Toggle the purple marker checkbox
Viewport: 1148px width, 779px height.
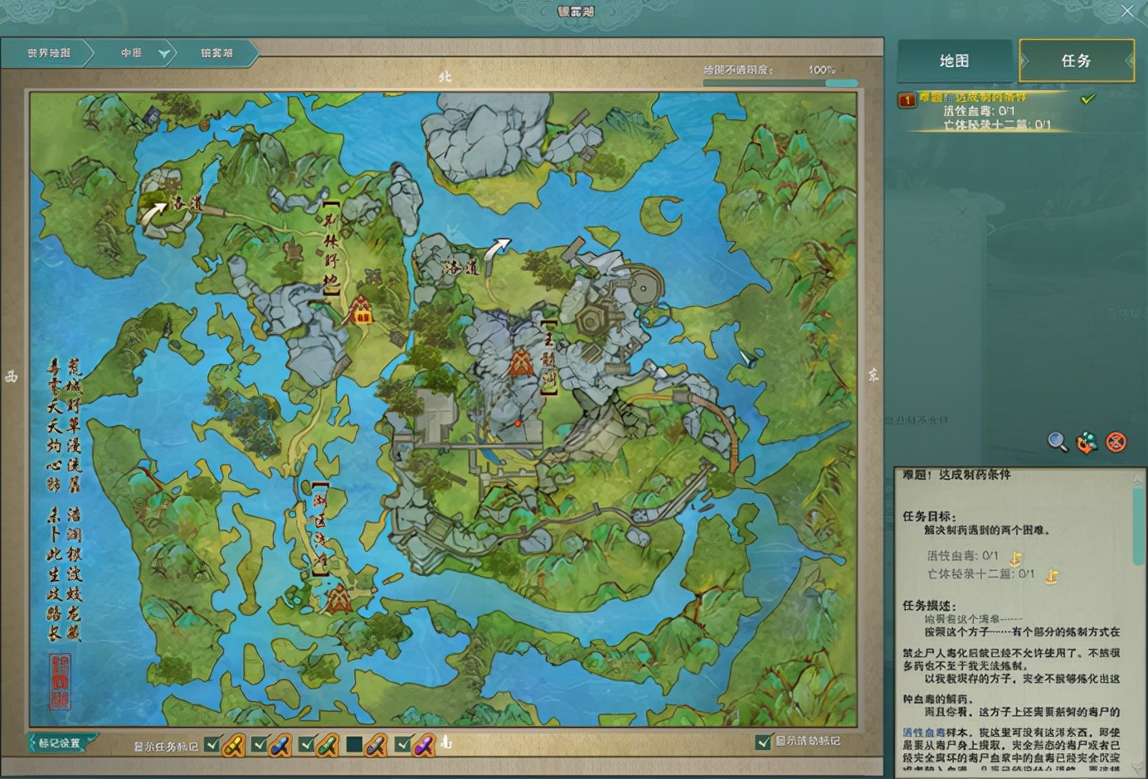point(403,744)
